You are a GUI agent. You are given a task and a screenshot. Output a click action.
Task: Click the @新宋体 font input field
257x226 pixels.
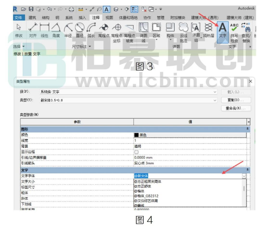tap(188, 176)
